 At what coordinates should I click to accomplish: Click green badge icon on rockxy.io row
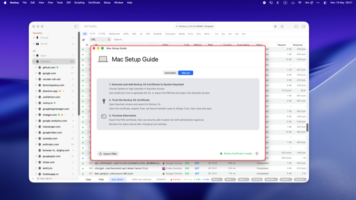(54, 103)
